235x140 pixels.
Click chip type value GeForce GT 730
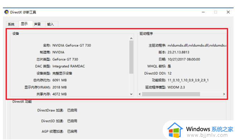pyautogui.click(x=65, y=59)
